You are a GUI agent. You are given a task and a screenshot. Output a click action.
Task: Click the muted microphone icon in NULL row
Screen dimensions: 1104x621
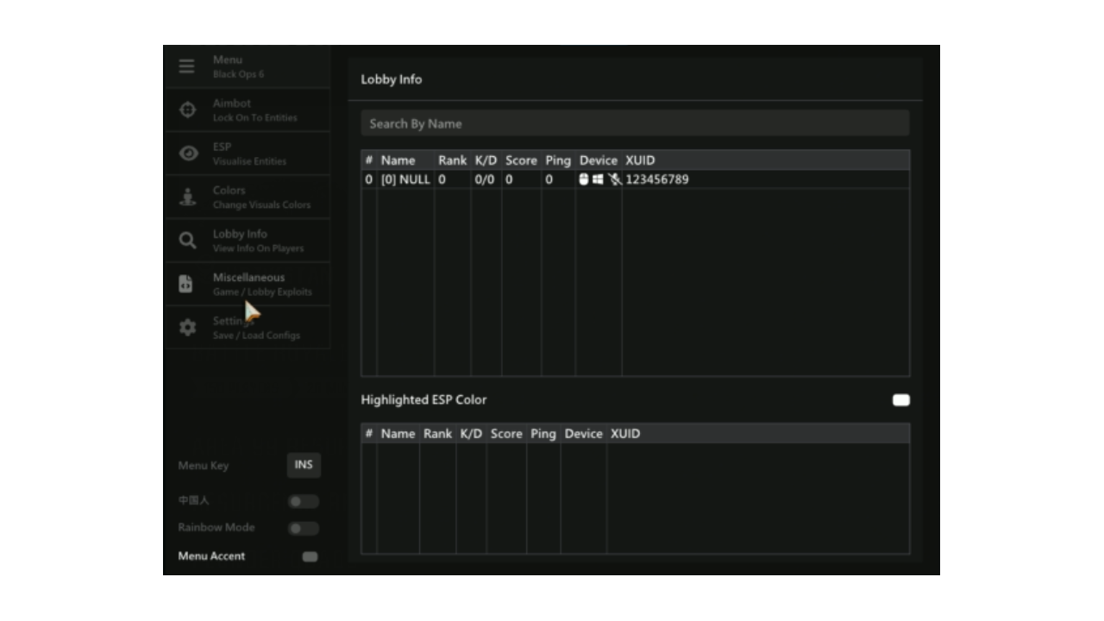point(614,179)
